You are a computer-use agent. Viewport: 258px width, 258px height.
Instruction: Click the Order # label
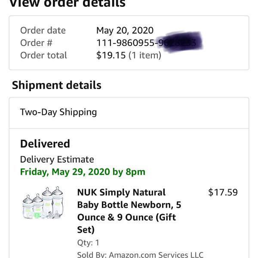36,43
